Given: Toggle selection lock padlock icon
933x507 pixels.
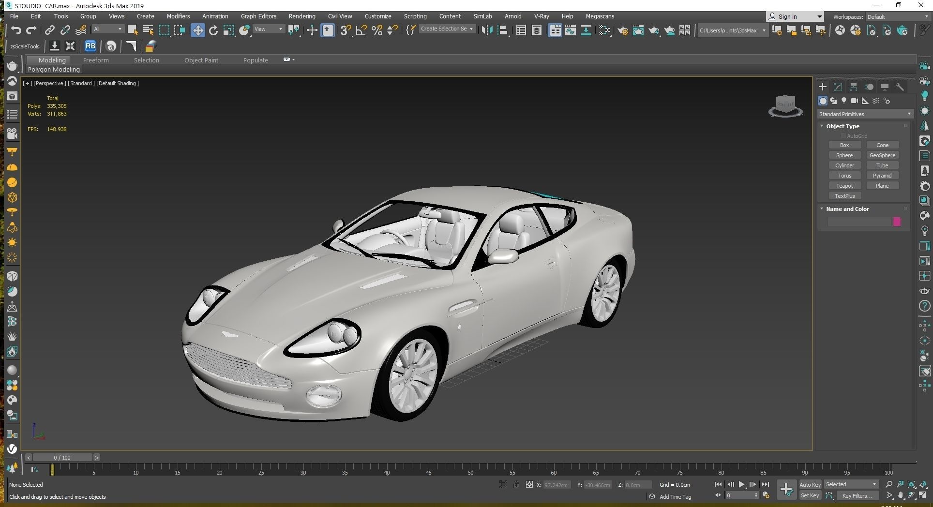Looking at the screenshot, I should coord(516,484).
